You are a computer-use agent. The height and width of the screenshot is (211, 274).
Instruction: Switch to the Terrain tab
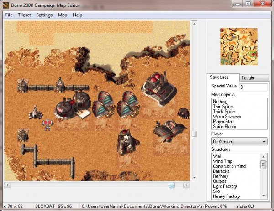coord(254,78)
